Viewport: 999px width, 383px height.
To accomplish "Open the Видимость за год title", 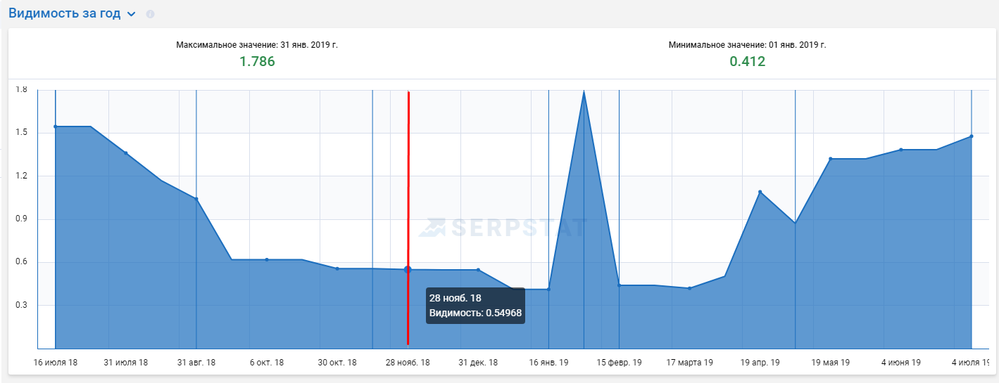I will [65, 13].
